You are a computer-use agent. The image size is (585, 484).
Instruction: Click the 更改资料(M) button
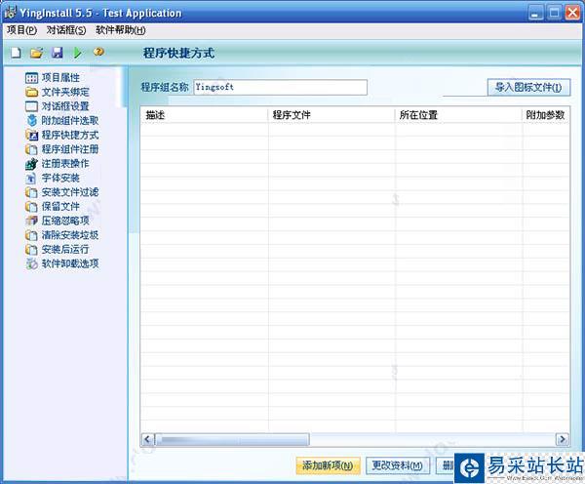pos(398,465)
